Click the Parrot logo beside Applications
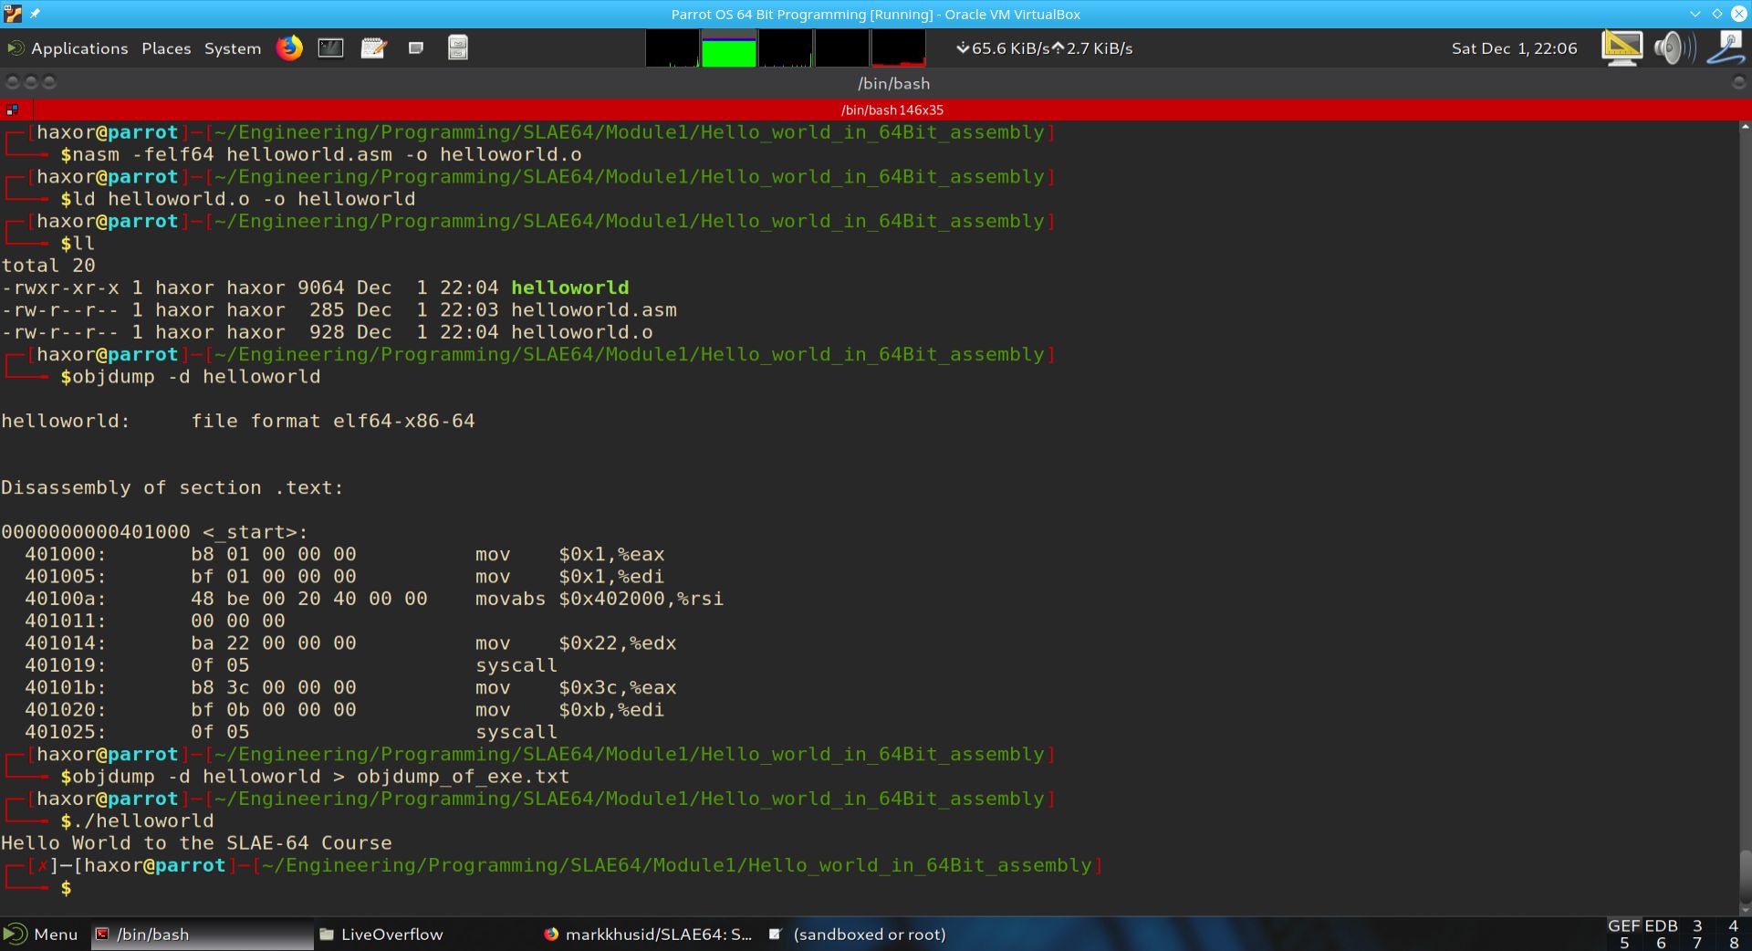Image resolution: width=1752 pixels, height=951 pixels. pyautogui.click(x=16, y=47)
